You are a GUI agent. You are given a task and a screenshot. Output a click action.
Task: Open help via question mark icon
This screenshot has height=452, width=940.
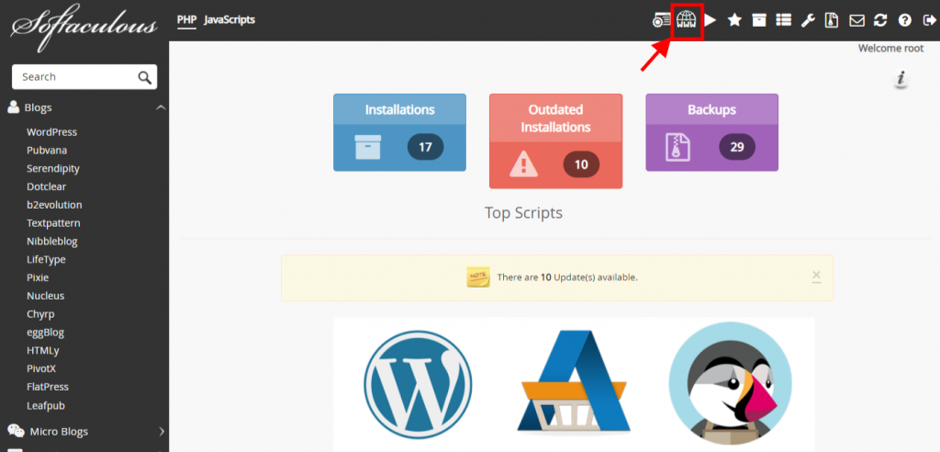click(904, 20)
